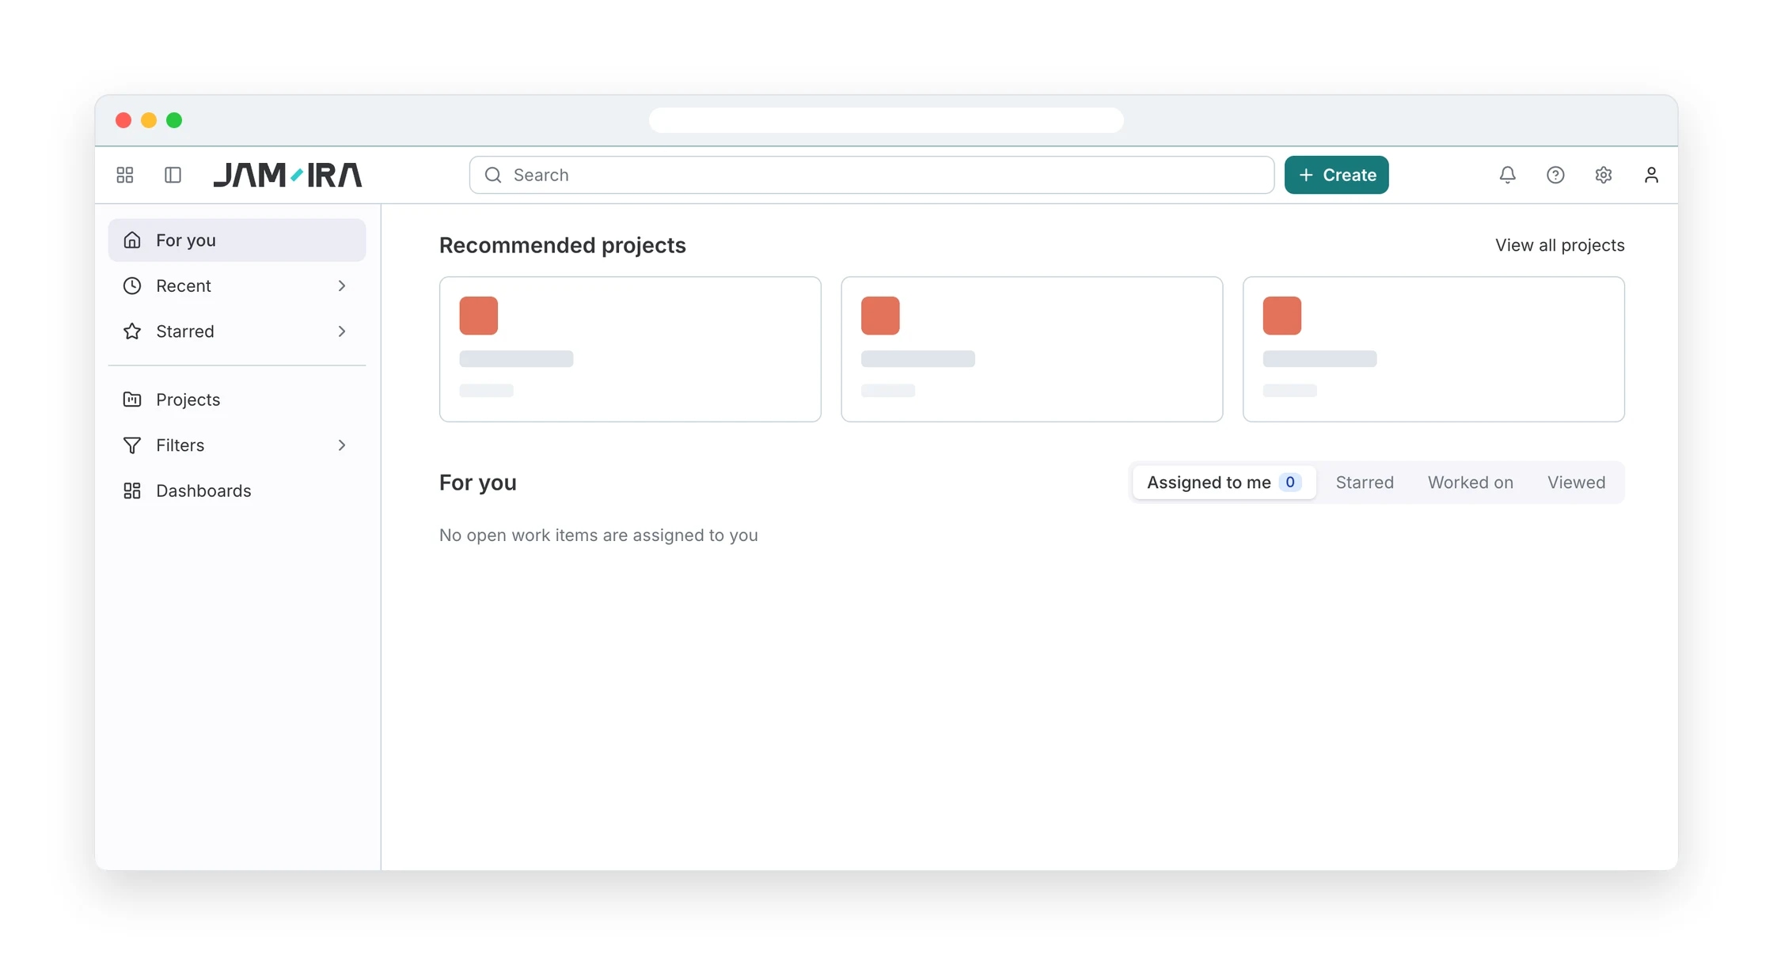Open the notifications bell
The image size is (1773, 965).
coord(1507,175)
